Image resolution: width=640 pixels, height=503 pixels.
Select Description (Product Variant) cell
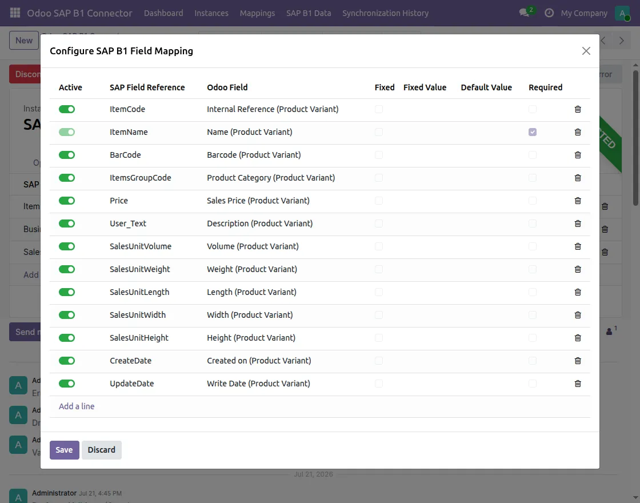tap(259, 223)
